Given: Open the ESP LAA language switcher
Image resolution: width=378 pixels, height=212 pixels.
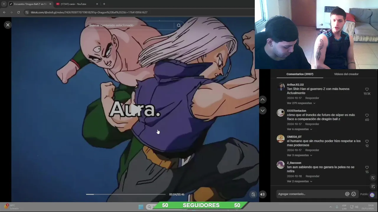Looking at the screenshot, I should click(x=344, y=207).
